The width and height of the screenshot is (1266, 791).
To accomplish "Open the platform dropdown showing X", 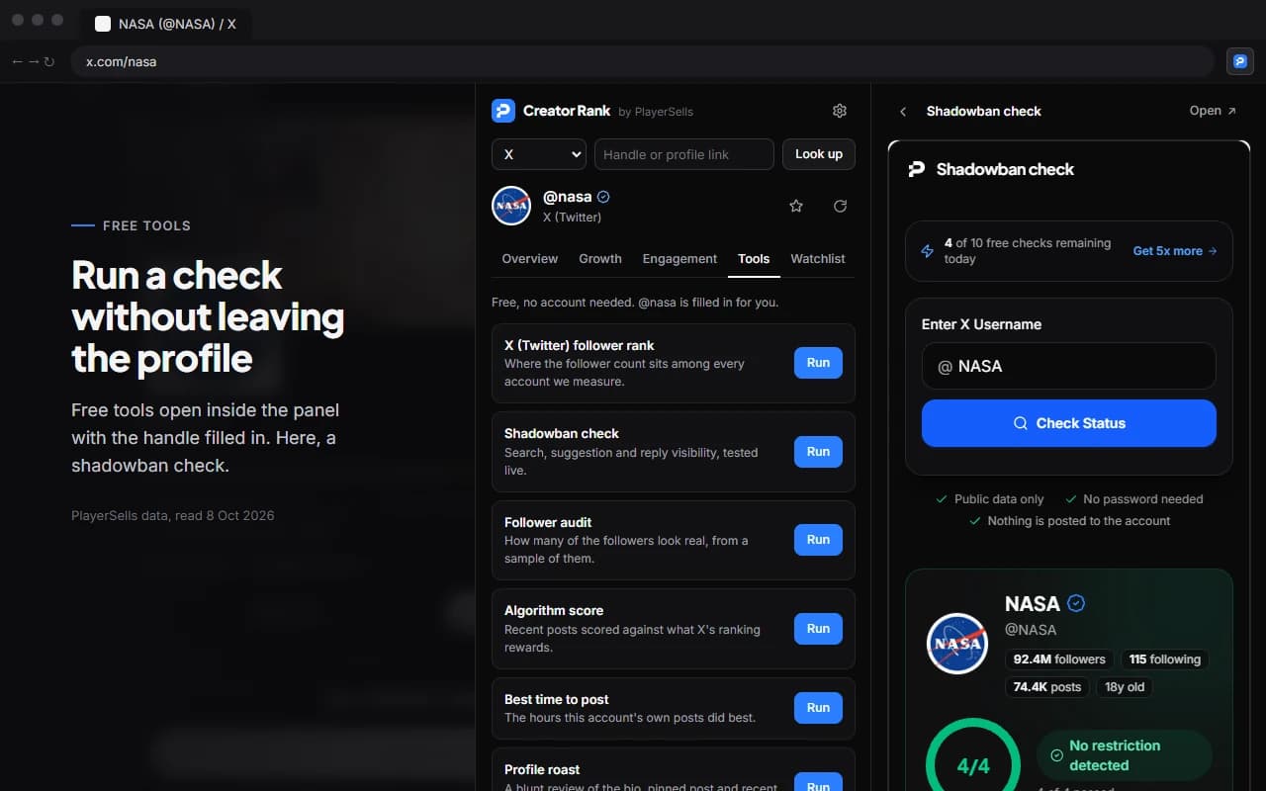I will (539, 154).
